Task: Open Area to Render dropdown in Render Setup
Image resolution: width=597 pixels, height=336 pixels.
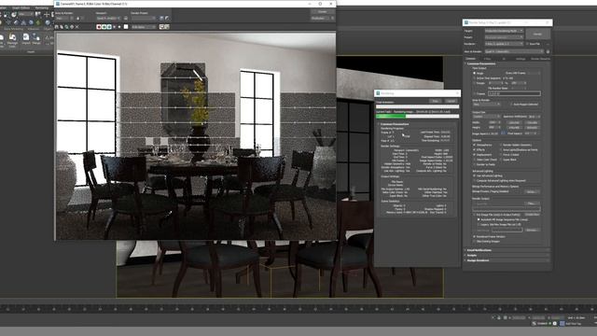Action: (x=486, y=104)
